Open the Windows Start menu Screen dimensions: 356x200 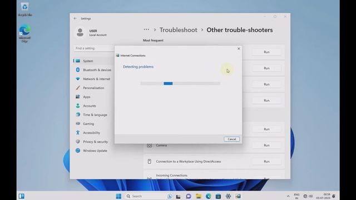coord(118,196)
